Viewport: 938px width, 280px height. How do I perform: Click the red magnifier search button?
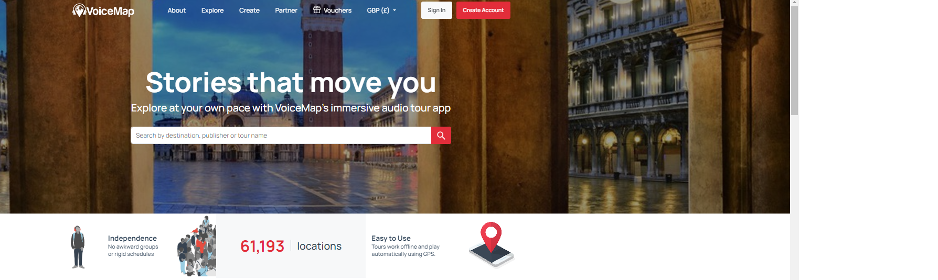point(441,135)
